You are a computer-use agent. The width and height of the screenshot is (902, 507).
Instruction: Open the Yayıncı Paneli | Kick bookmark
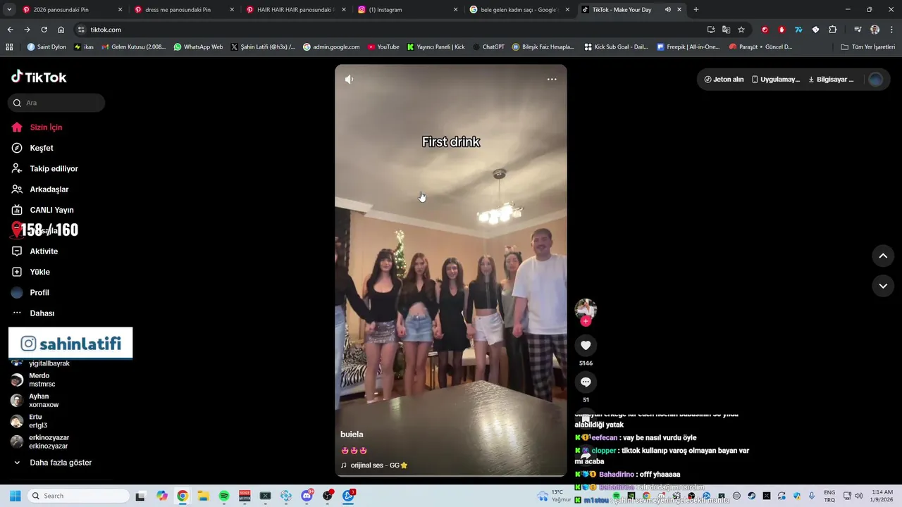(436, 47)
